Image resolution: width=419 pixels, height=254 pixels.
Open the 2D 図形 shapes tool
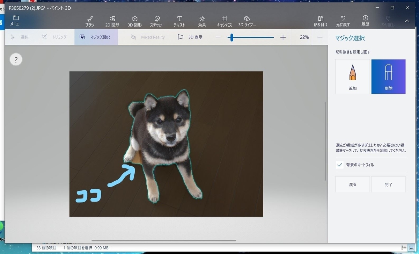(112, 21)
